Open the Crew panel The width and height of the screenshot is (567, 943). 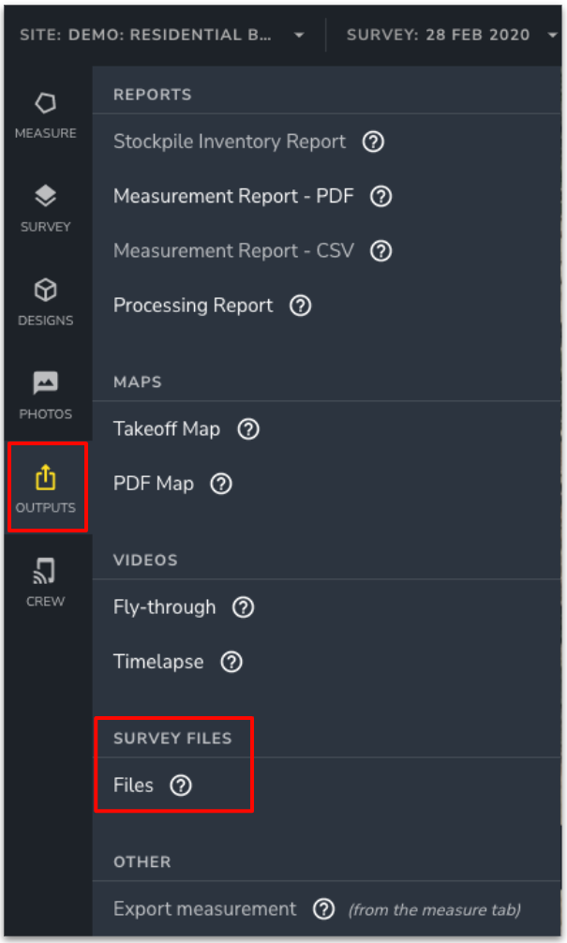tap(45, 581)
